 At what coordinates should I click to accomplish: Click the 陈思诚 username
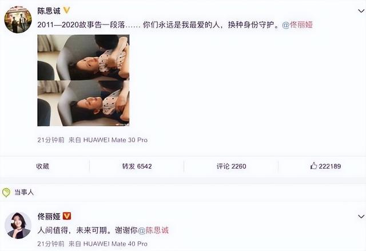pyautogui.click(x=49, y=11)
